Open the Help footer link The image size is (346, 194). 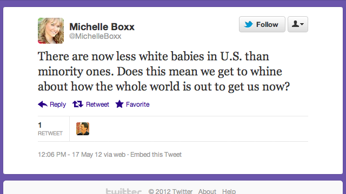click(x=229, y=191)
